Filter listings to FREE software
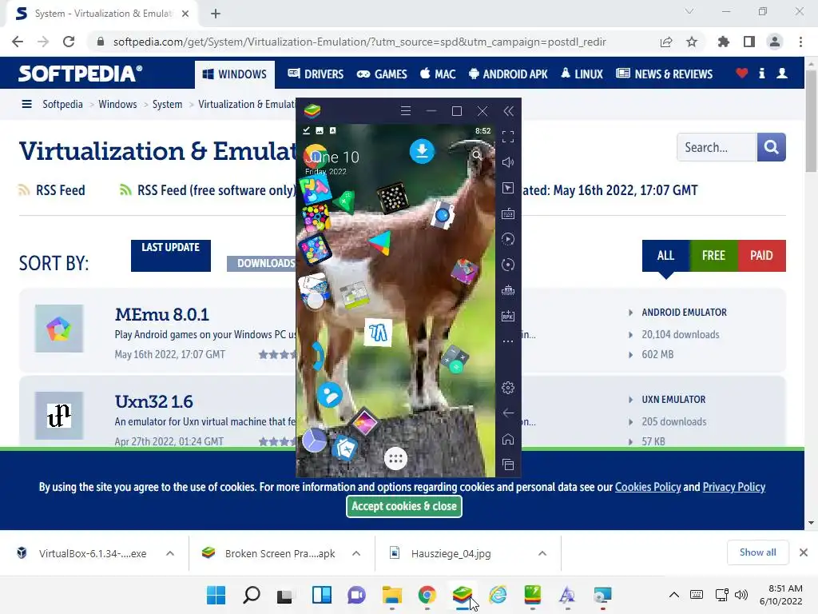This screenshot has width=818, height=614. coord(713,255)
